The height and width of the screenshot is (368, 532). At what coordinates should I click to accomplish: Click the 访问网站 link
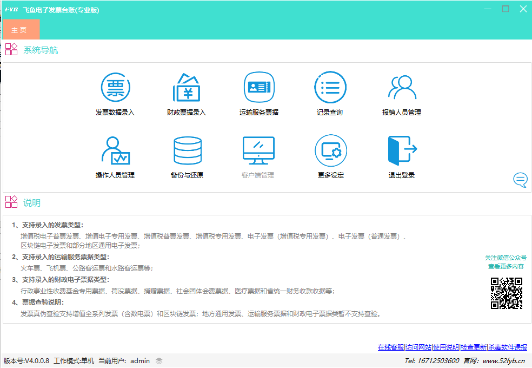[418, 347]
